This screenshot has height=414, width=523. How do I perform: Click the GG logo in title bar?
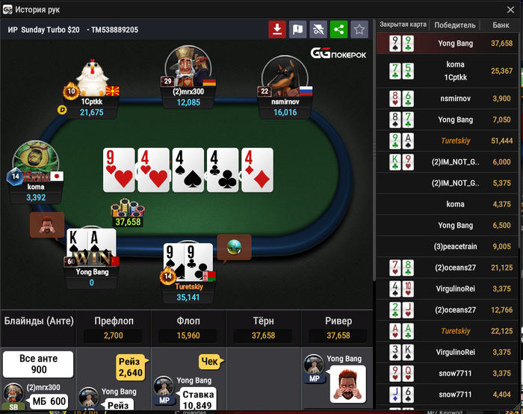tap(7, 9)
